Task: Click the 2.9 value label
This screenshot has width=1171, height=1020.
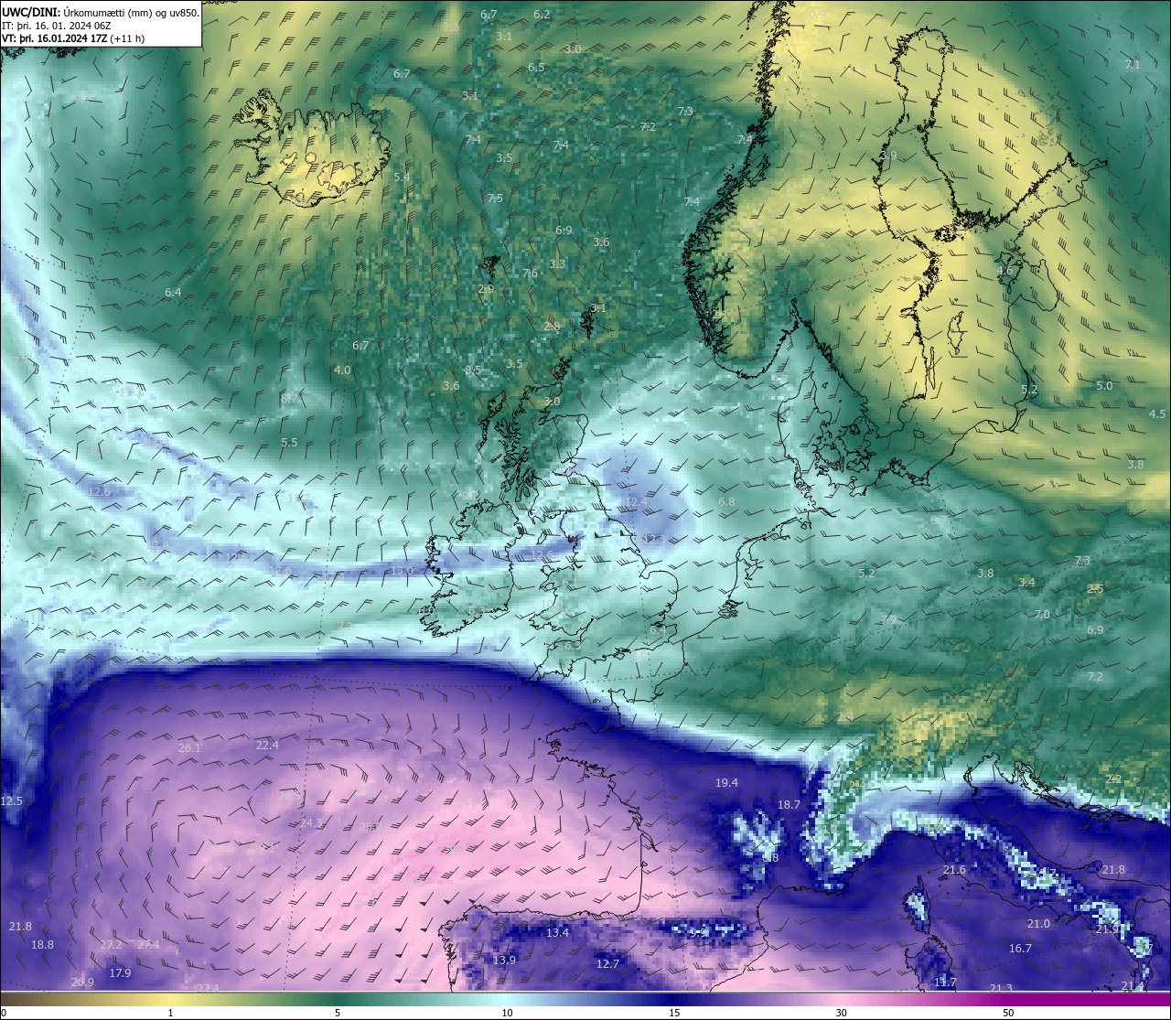Action: click(486, 288)
